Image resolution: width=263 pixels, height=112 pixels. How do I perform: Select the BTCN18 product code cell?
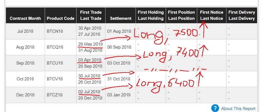point(55,31)
